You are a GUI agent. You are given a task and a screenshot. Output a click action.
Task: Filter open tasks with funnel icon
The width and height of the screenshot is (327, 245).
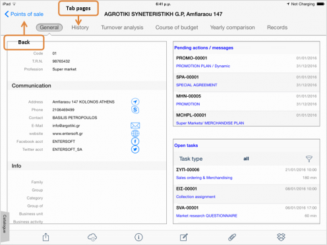pos(309,159)
